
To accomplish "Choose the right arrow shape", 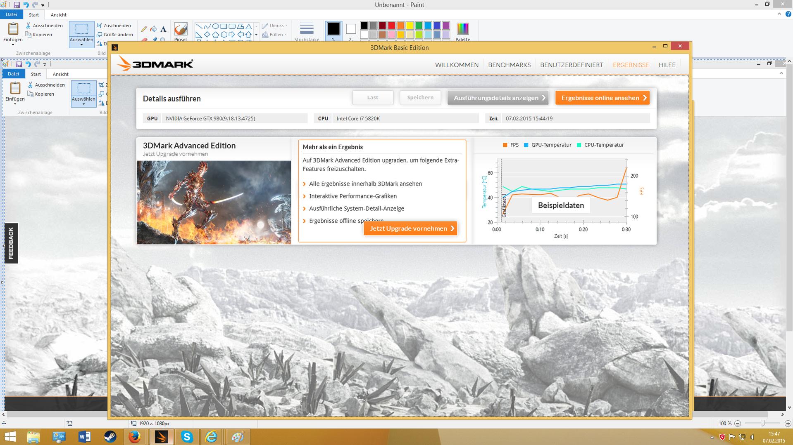I will click(232, 35).
